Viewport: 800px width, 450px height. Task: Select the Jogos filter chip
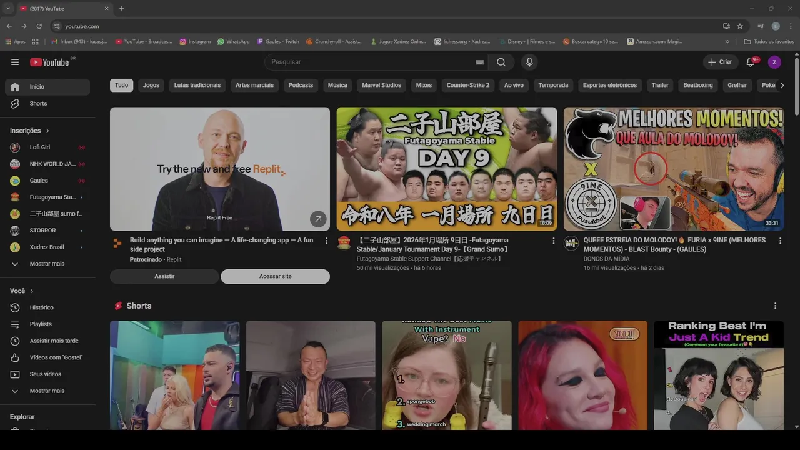pos(151,85)
